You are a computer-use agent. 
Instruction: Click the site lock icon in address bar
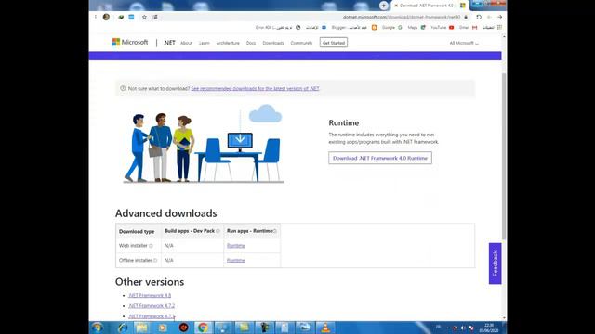[x=466, y=17]
